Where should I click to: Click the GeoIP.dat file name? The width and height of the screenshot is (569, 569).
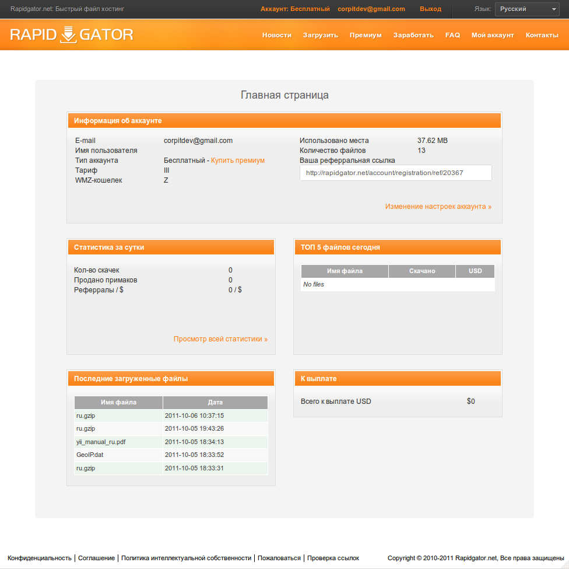(x=90, y=455)
